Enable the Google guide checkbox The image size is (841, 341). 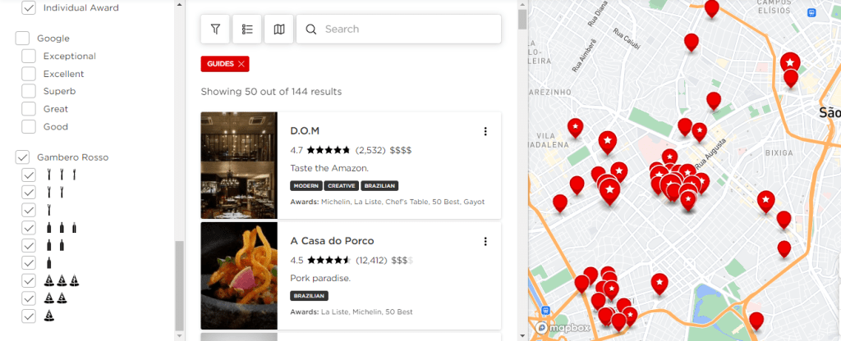pyautogui.click(x=22, y=39)
